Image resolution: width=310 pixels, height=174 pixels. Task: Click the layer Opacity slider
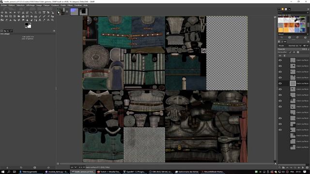(x=293, y=49)
